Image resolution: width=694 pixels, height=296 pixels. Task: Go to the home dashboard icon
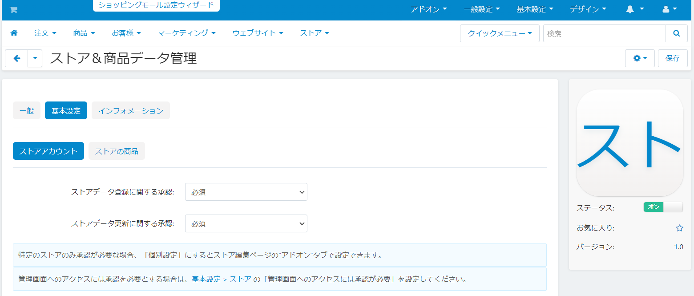coord(14,33)
